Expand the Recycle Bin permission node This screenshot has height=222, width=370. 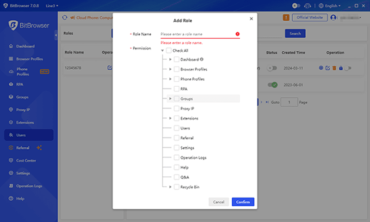(170, 187)
